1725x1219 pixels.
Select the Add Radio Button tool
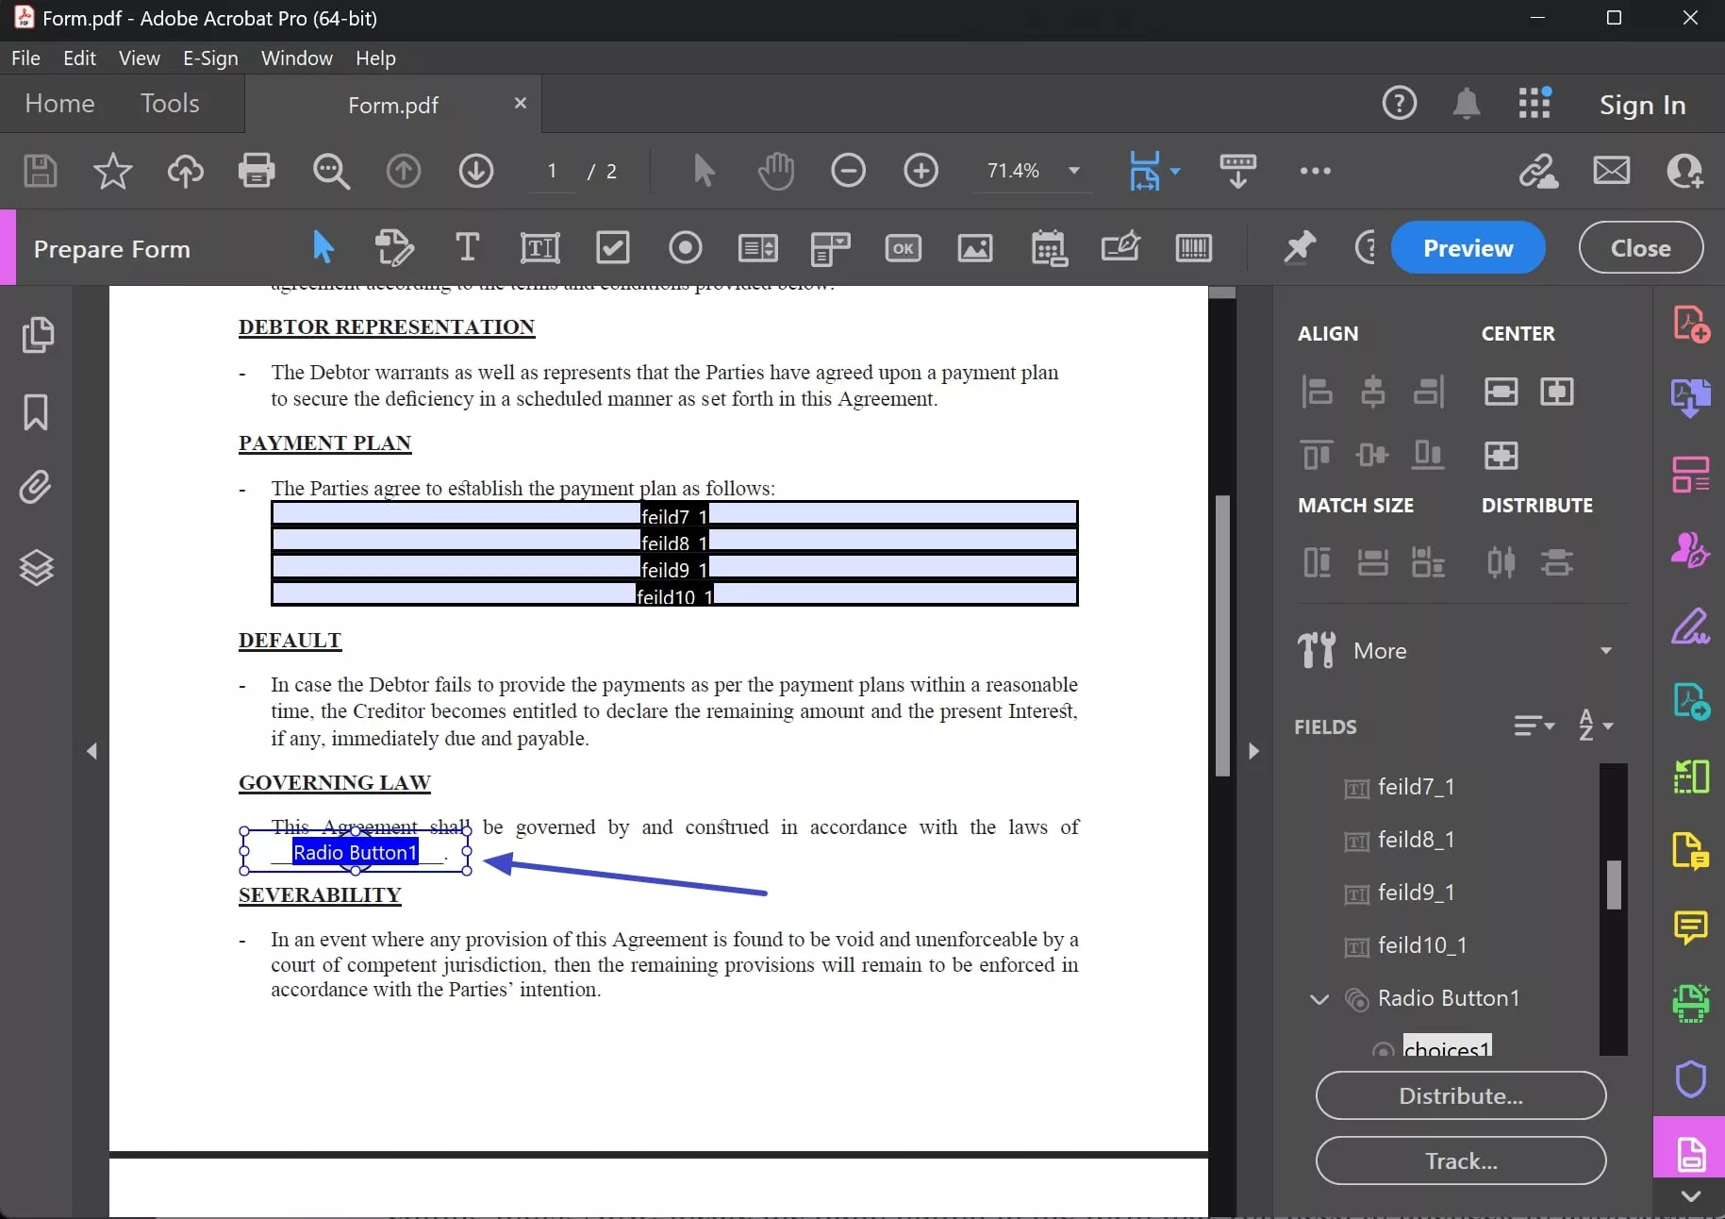point(685,248)
